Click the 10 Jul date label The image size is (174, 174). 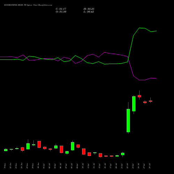tap(83, 166)
